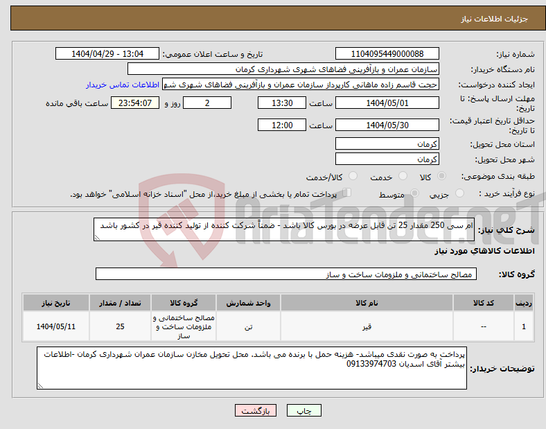Click the price validity time 12:00
Viewport: 546px width, 429px height.
(x=282, y=125)
